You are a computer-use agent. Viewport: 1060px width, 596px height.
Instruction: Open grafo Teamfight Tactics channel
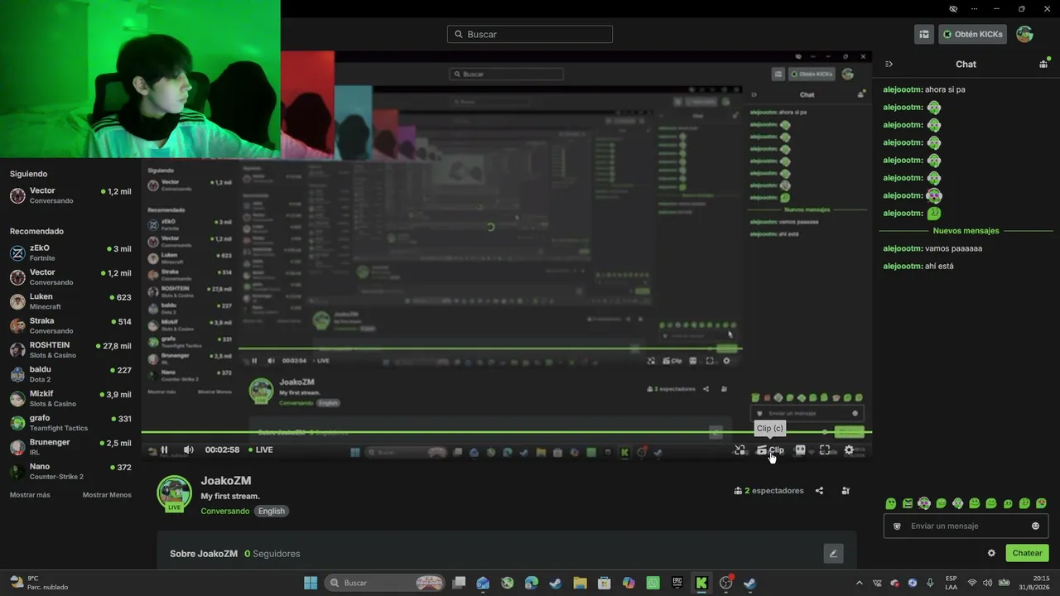[70, 423]
